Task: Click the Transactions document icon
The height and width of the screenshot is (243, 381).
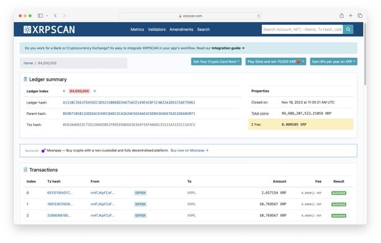Action: click(26, 170)
